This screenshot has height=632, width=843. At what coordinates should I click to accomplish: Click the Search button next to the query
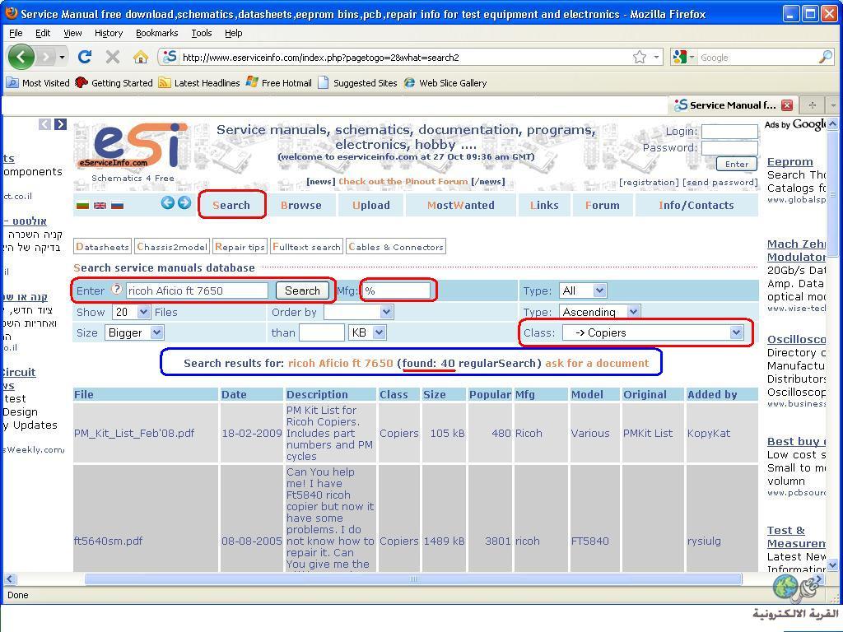click(x=302, y=290)
